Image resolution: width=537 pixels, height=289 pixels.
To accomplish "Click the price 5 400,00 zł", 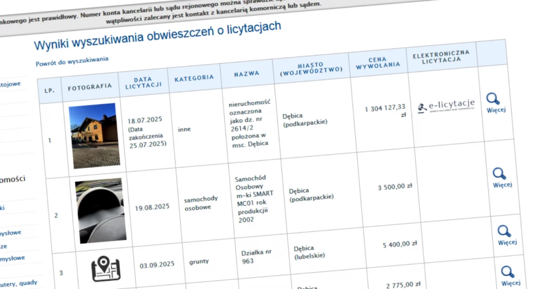I will click(400, 244).
